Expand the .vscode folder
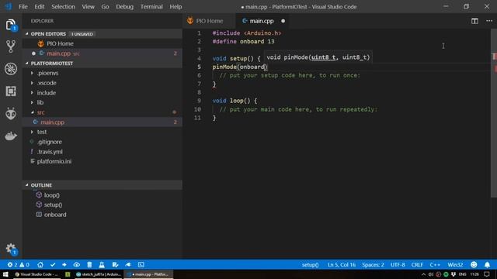497x279 pixels. click(102, 83)
